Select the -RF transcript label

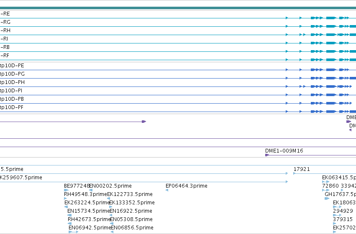pyautogui.click(x=5, y=56)
